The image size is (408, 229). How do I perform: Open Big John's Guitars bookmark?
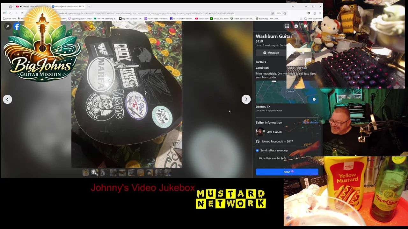coord(131,18)
